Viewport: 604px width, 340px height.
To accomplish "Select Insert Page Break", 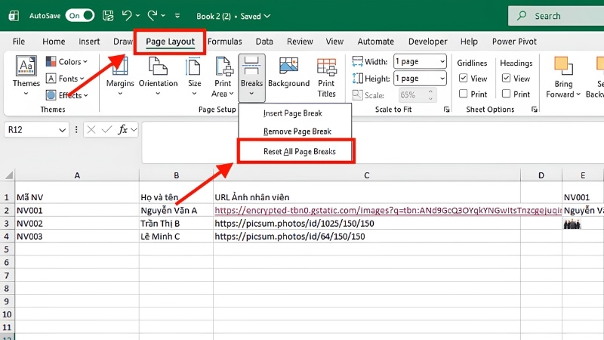I will click(295, 113).
